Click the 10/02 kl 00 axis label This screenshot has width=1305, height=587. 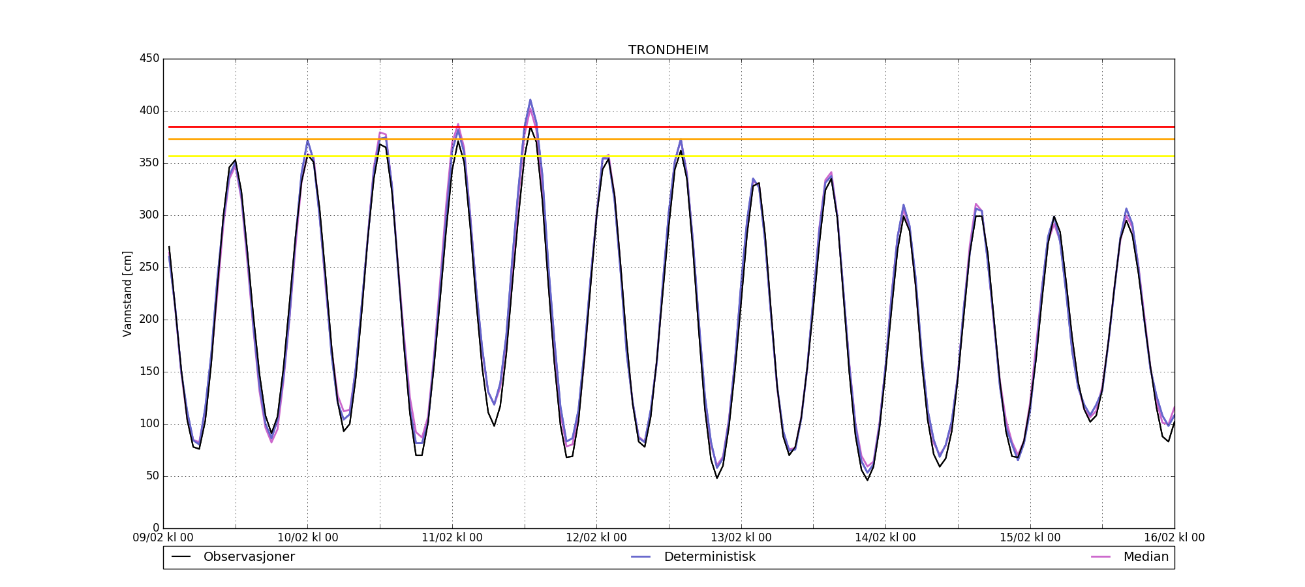pyautogui.click(x=308, y=538)
